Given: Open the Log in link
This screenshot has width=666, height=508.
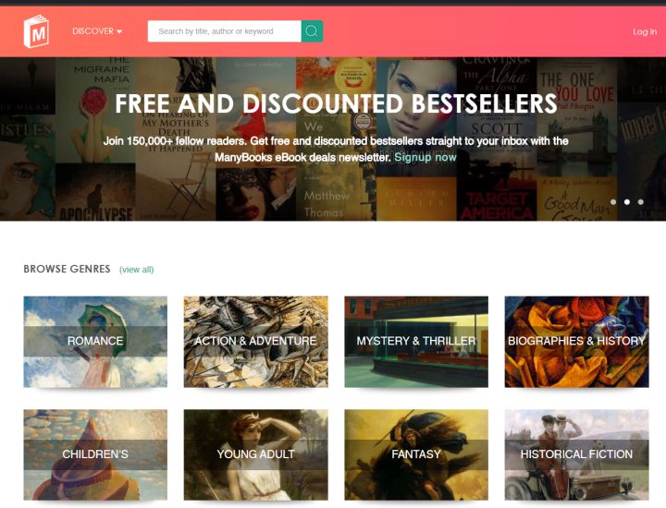Looking at the screenshot, I should (x=645, y=31).
